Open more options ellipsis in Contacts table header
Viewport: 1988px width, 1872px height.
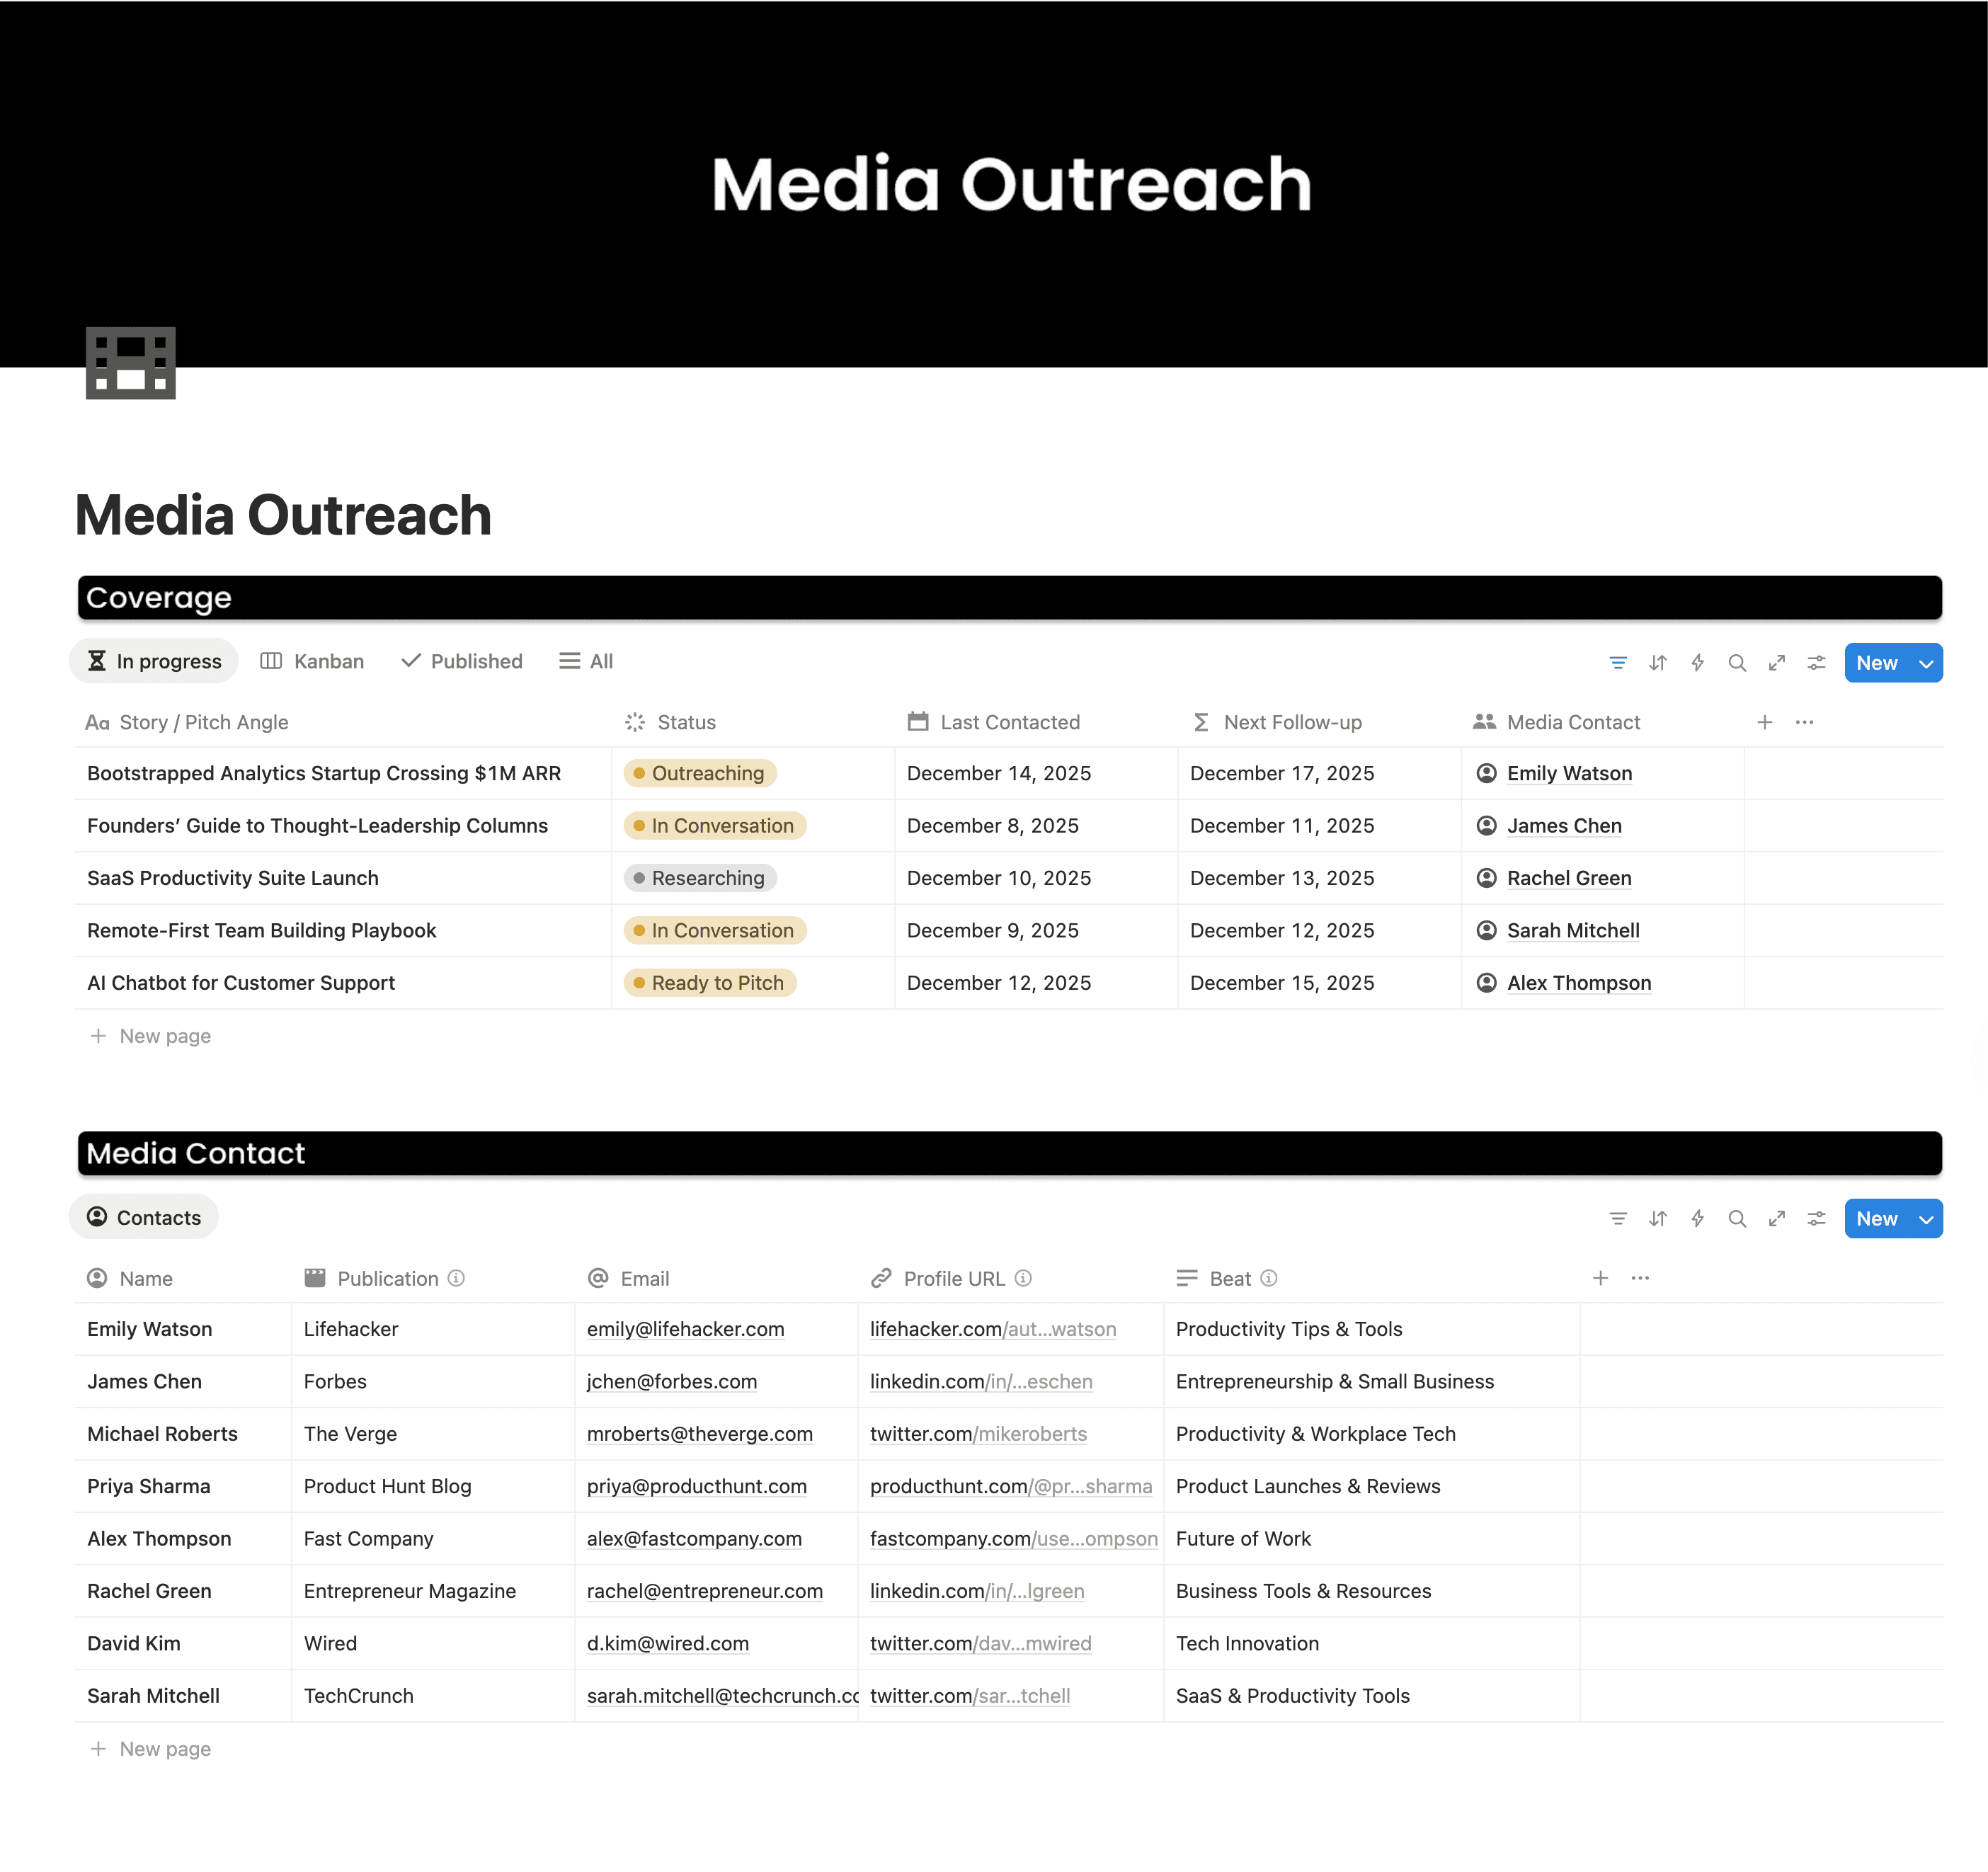(x=1640, y=1278)
